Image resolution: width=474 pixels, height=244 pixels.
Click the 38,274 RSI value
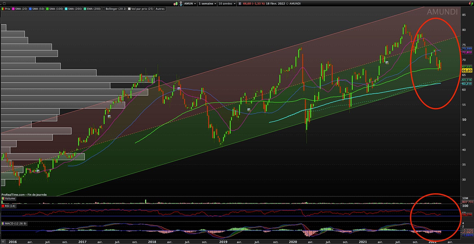pos(467,215)
